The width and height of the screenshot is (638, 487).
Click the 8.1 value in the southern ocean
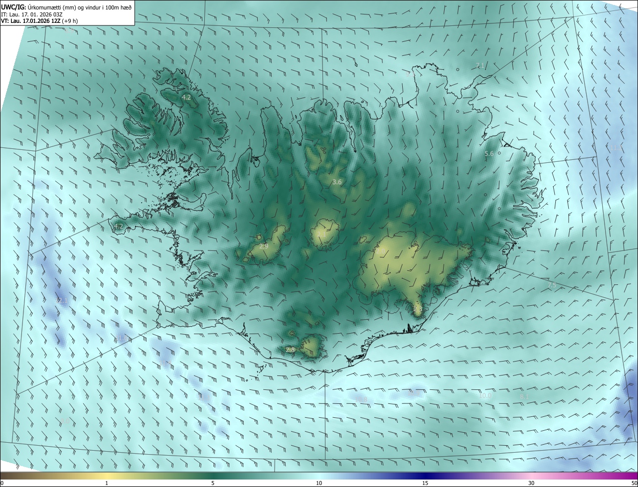tap(524, 396)
